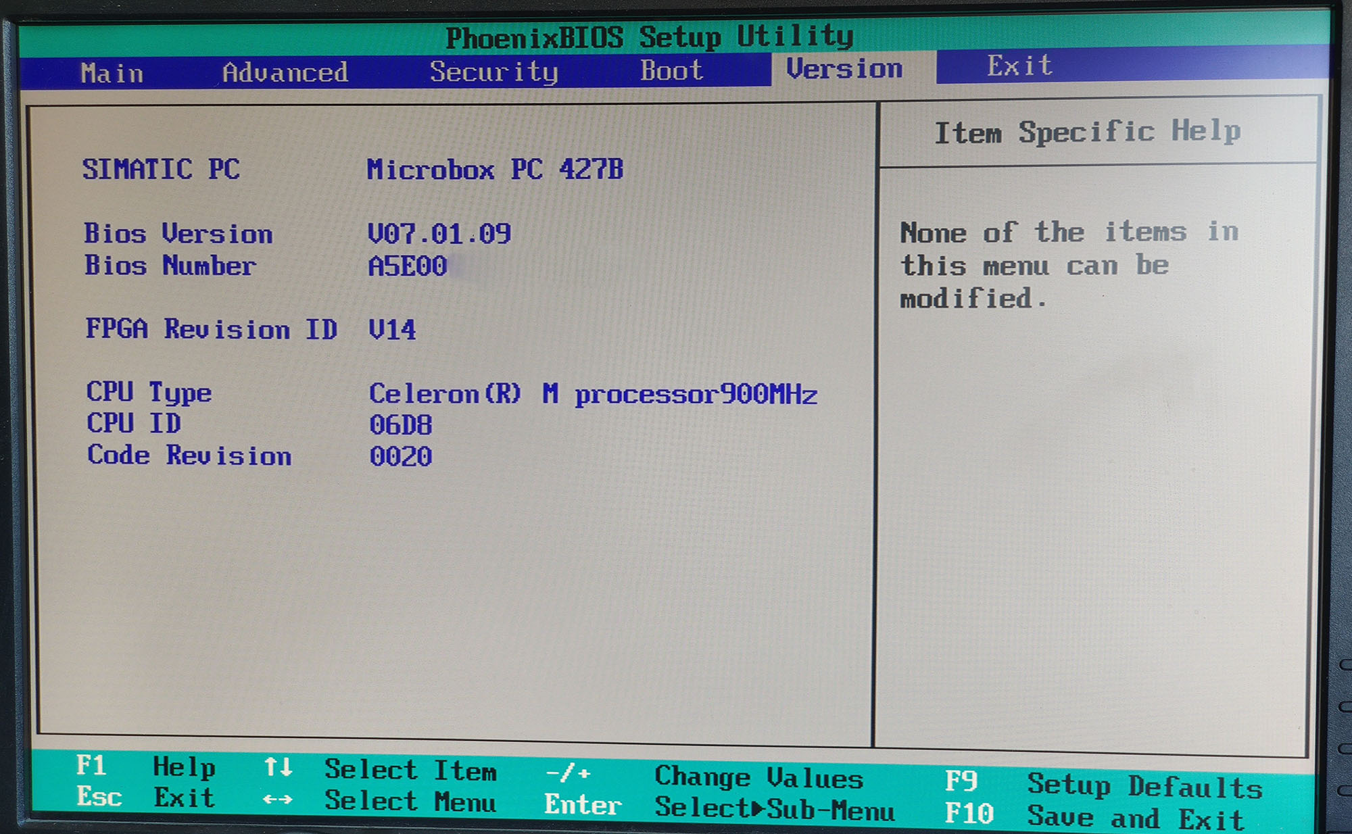
Task: Click the left/right arrows Select Menu icon
Action: [278, 800]
